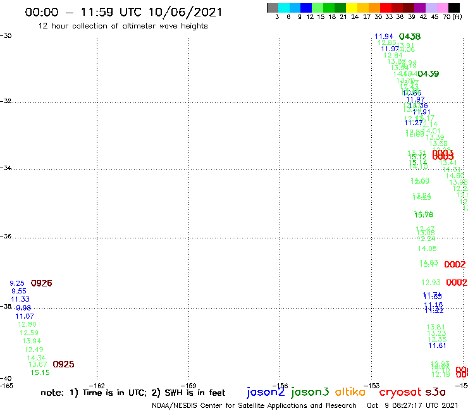
Task: Select the 14.08 wave height value
Action: coord(427,248)
